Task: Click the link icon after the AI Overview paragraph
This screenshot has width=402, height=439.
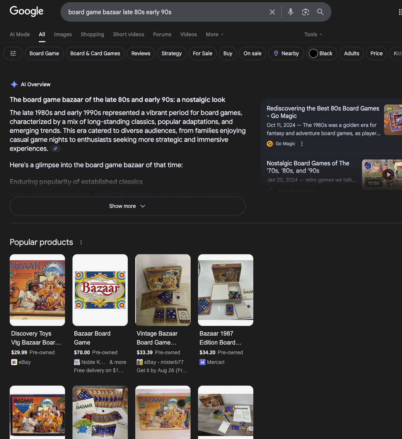Action: (55, 149)
